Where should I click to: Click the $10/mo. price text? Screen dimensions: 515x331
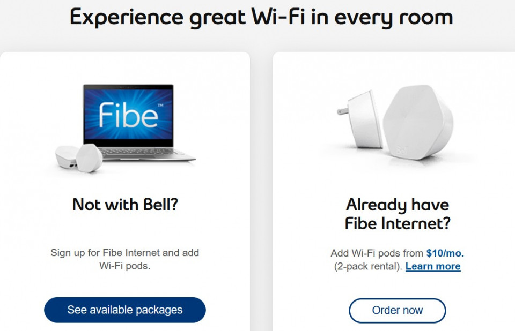pyautogui.click(x=445, y=253)
